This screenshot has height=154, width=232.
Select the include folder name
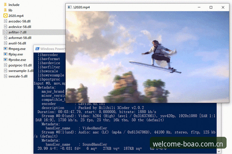14,5
